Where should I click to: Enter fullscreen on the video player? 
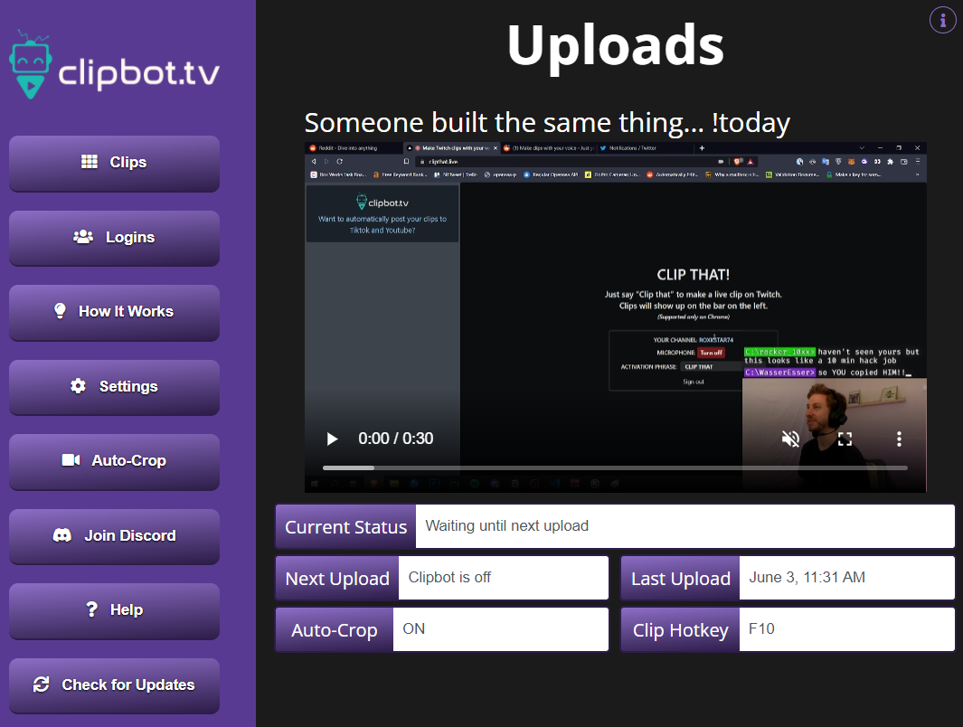click(845, 439)
